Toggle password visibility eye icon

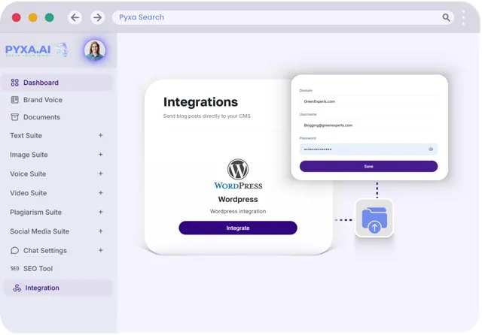tap(431, 149)
